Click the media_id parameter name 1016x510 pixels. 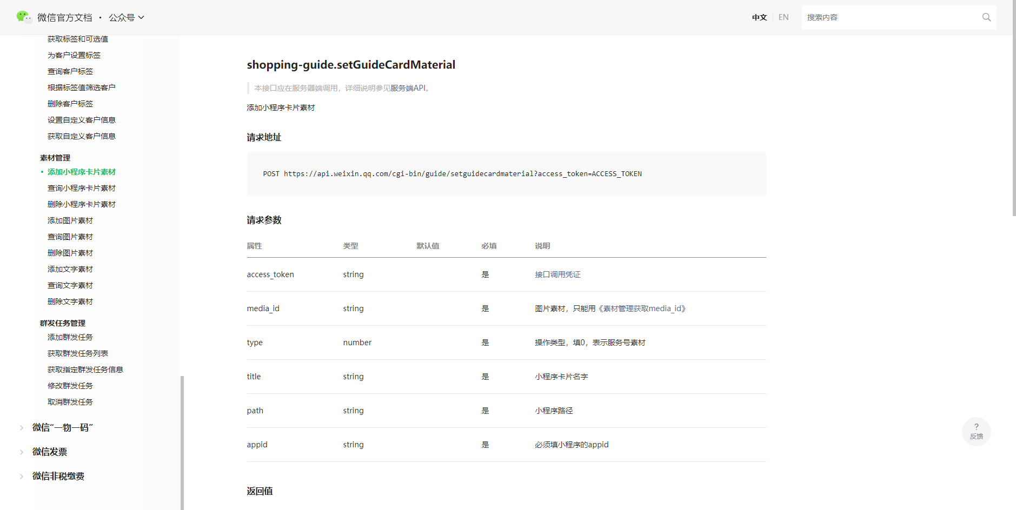pos(263,308)
